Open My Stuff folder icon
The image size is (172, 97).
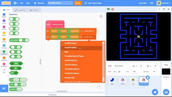tap(152, 3)
